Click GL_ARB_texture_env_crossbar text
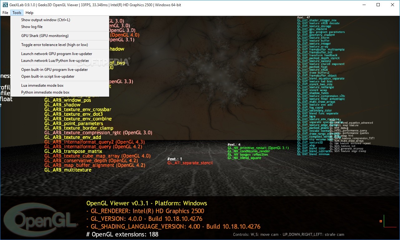Screen dimensions: 400x240 [78, 110]
